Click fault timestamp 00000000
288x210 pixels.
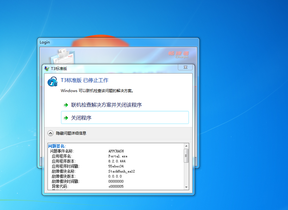point(116,181)
